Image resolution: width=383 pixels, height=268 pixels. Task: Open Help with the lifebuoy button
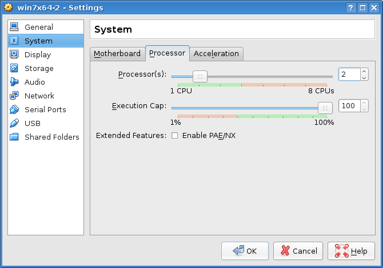coord(351,251)
